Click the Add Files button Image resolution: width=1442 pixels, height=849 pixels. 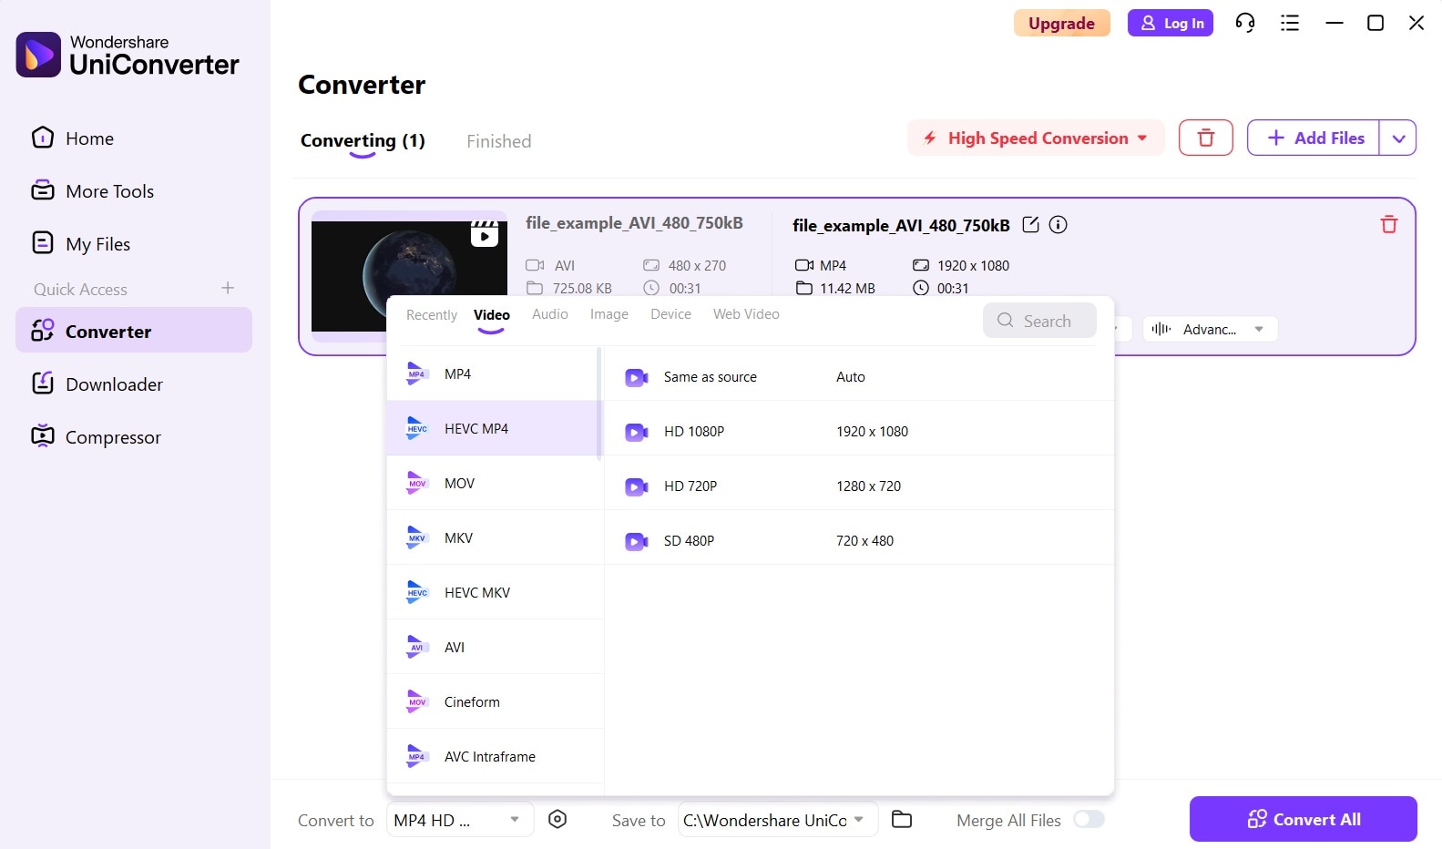tap(1314, 138)
